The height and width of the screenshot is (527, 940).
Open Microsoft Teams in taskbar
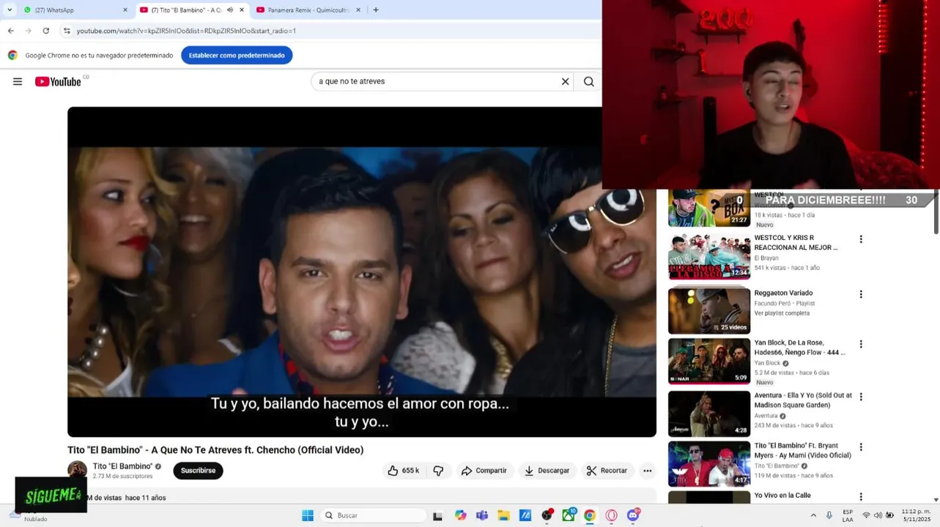point(482,515)
